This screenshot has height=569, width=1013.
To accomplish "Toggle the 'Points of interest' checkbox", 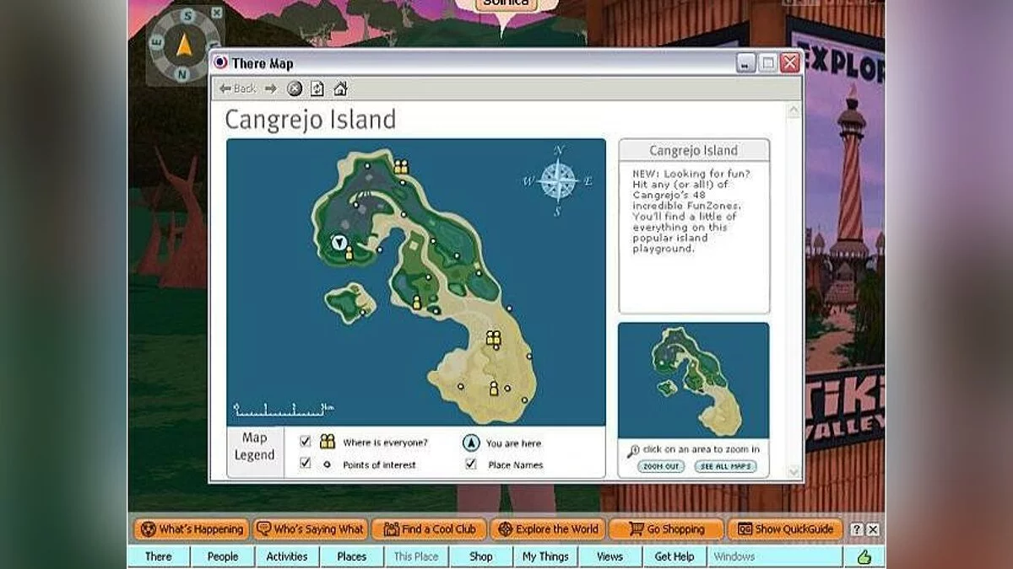I will point(306,464).
